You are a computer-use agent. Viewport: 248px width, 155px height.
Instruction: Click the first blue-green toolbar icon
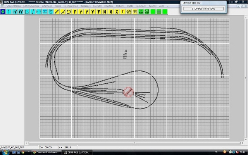[3, 12]
